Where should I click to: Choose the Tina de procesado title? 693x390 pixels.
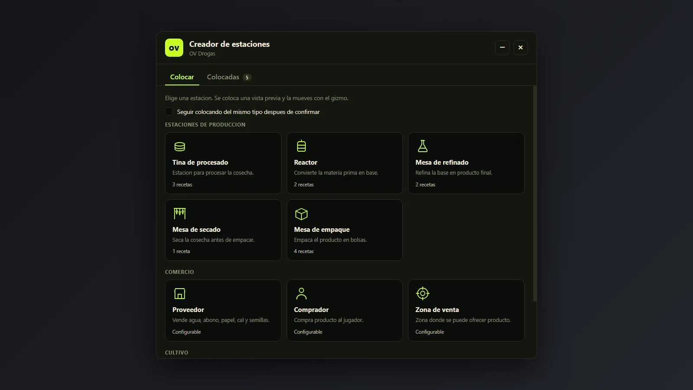200,162
